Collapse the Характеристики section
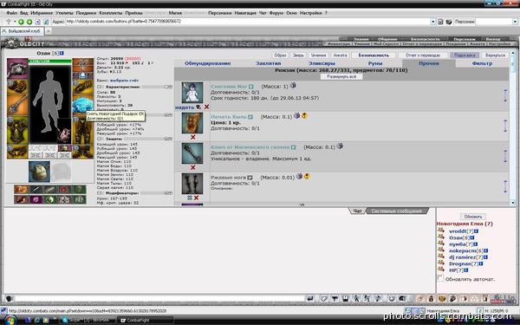This screenshot has width=520, height=325. pyautogui.click(x=100, y=87)
